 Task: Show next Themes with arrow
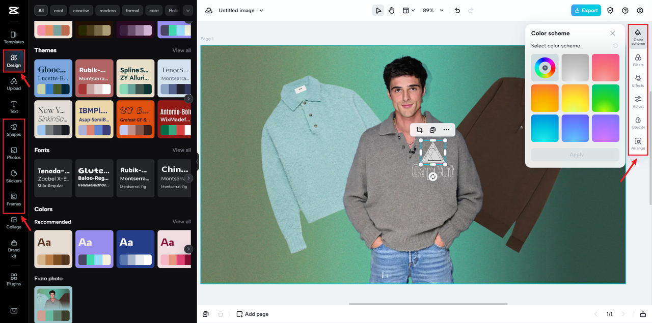point(188,99)
